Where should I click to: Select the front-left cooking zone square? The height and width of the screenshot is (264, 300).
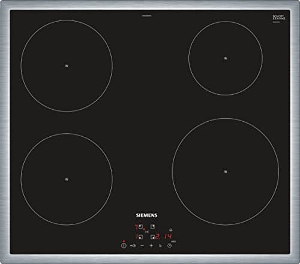[140, 237]
